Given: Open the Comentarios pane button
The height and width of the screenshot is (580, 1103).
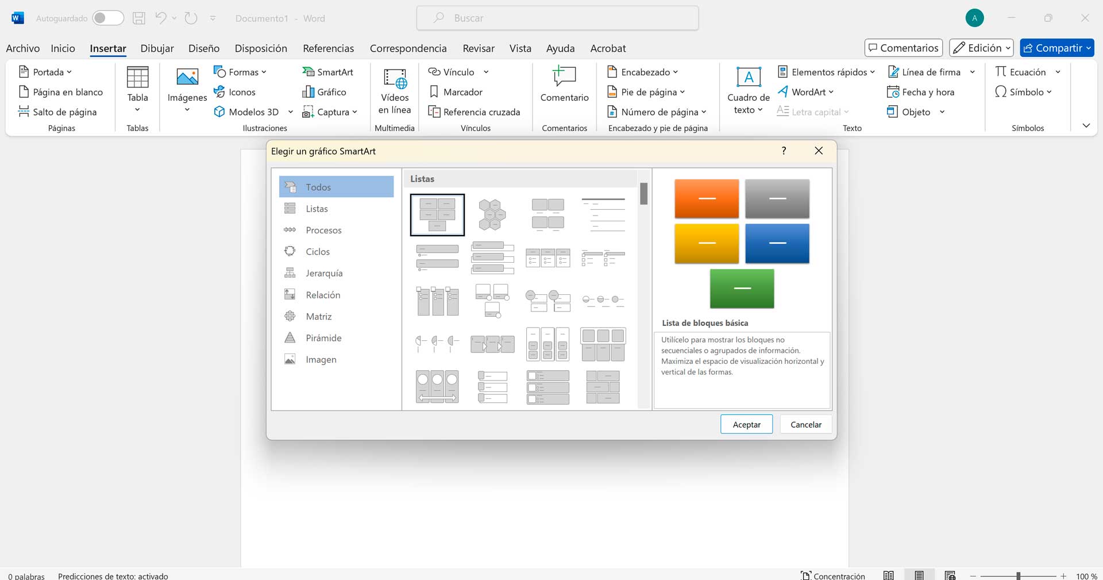Looking at the screenshot, I should click(x=903, y=48).
